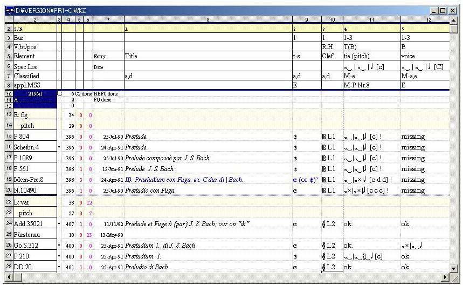Select row header 19
This screenshot has height=286, width=463.
click(8, 180)
